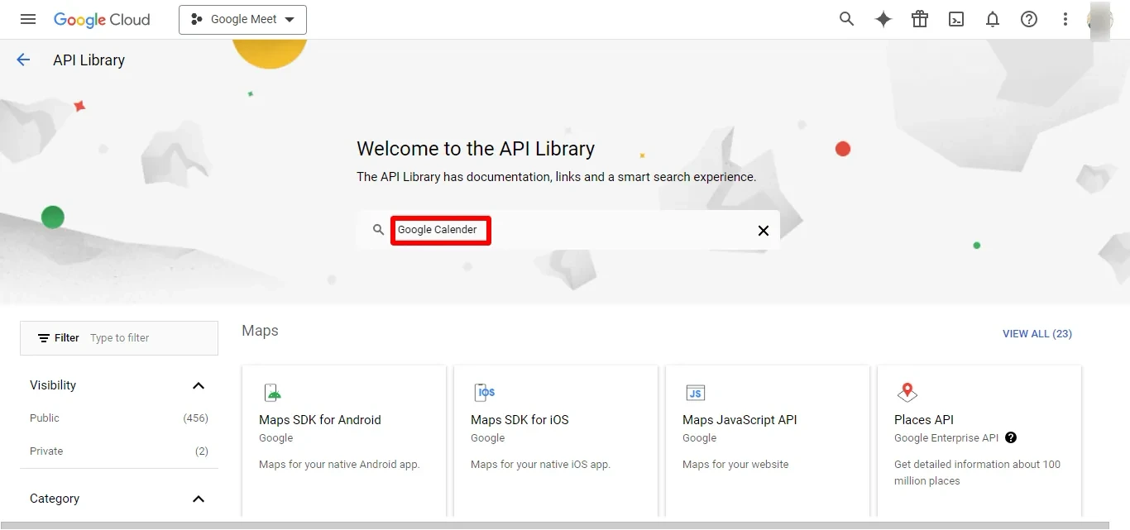This screenshot has height=530, width=1130.
Task: Click the API Library search magnifier icon
Action: click(x=378, y=230)
